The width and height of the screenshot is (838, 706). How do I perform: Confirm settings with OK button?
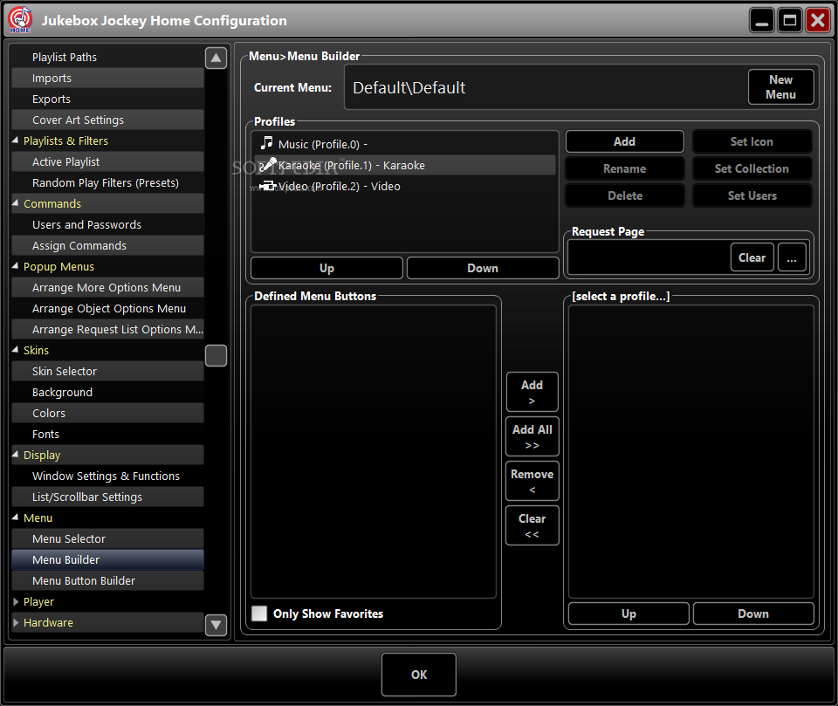tap(419, 675)
